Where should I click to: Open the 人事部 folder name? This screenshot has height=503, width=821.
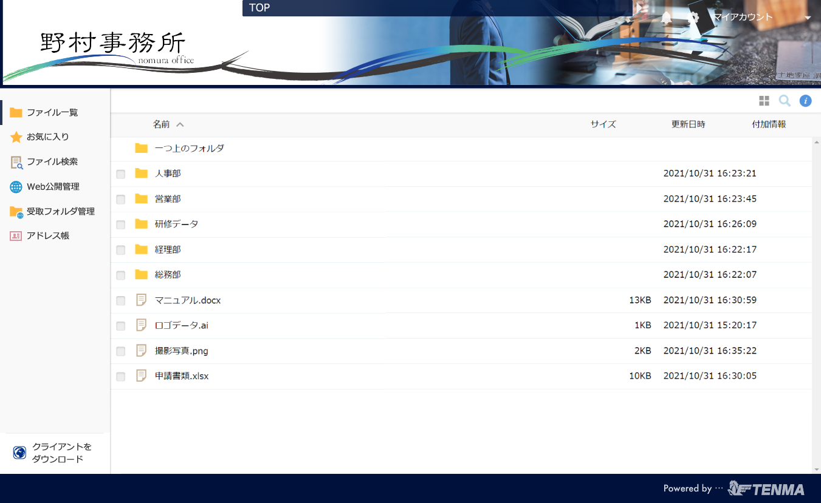pyautogui.click(x=168, y=174)
